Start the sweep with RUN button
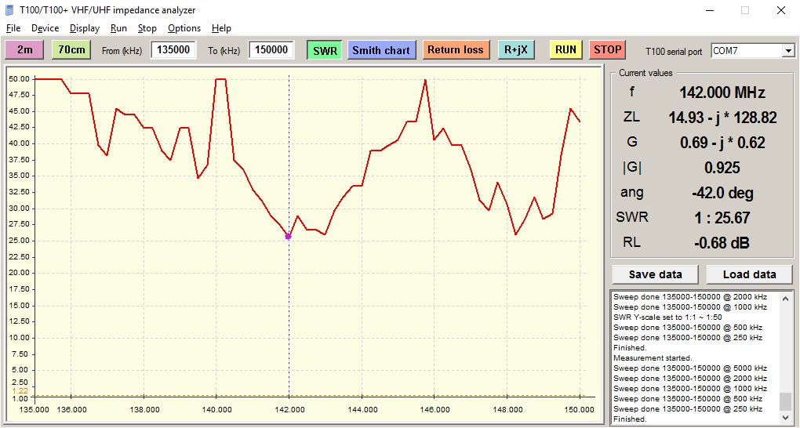This screenshot has height=428, width=800. (565, 49)
